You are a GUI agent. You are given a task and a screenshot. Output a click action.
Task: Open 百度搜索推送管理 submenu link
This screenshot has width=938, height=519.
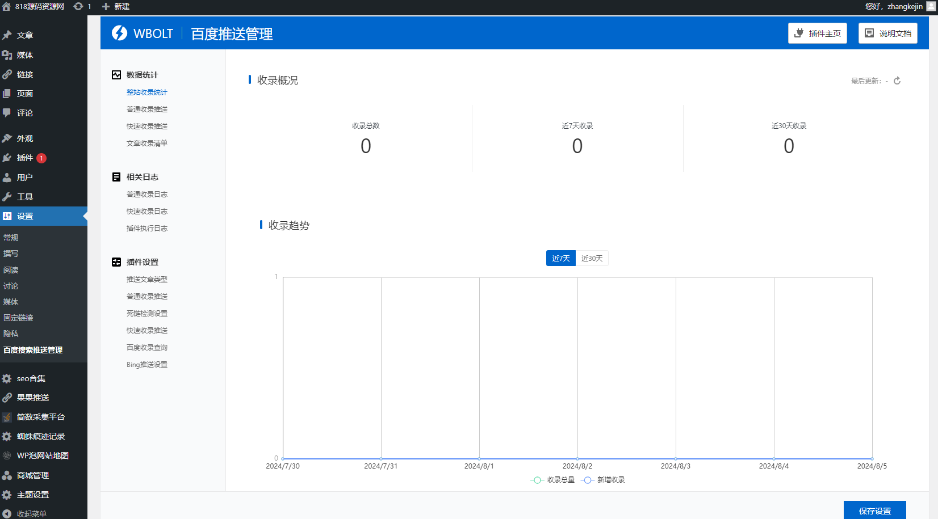tap(33, 350)
